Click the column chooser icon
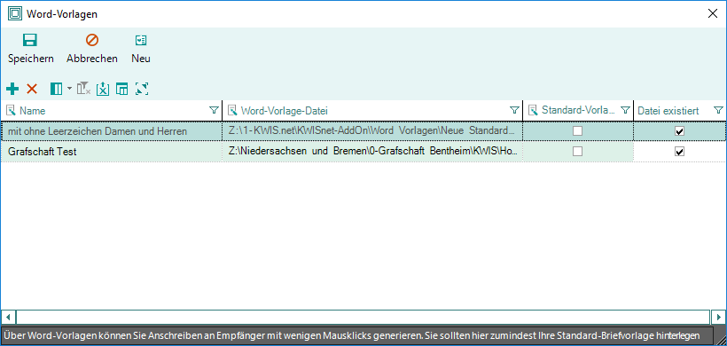727x346 pixels. (x=56, y=89)
